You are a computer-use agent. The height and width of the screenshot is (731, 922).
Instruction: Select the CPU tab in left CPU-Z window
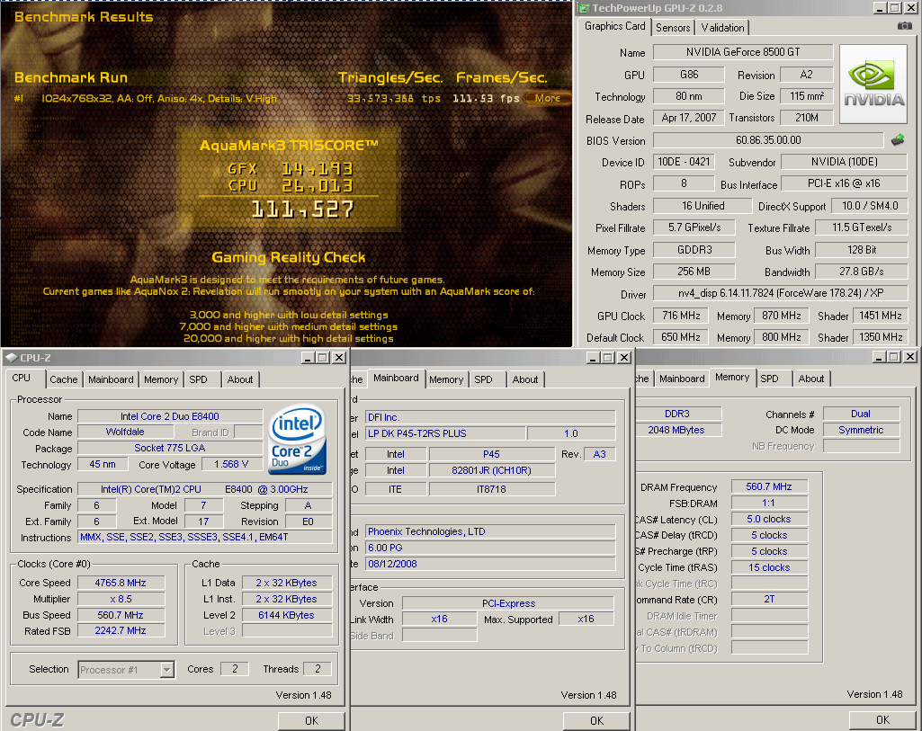click(x=22, y=378)
